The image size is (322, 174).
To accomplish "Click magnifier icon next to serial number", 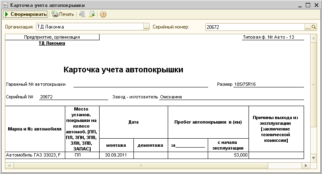I will point(314,27).
